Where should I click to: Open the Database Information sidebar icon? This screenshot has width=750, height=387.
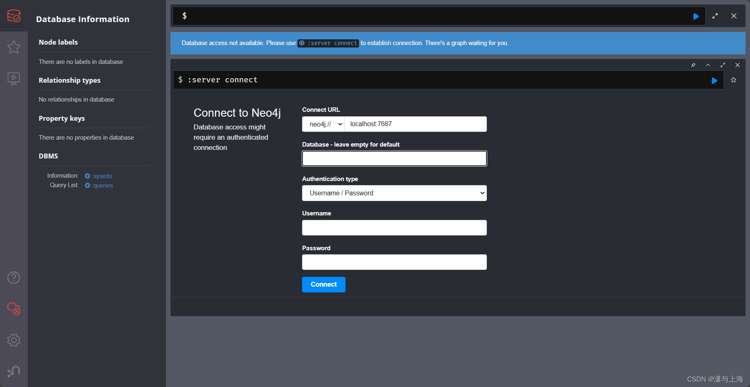coord(14,16)
